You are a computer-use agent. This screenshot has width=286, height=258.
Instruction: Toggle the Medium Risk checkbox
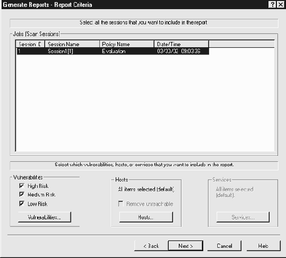coord(22,195)
